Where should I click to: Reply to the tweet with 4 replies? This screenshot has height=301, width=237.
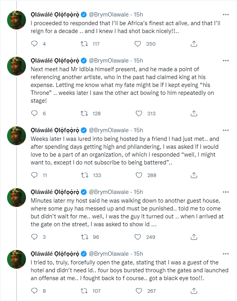click(35, 44)
